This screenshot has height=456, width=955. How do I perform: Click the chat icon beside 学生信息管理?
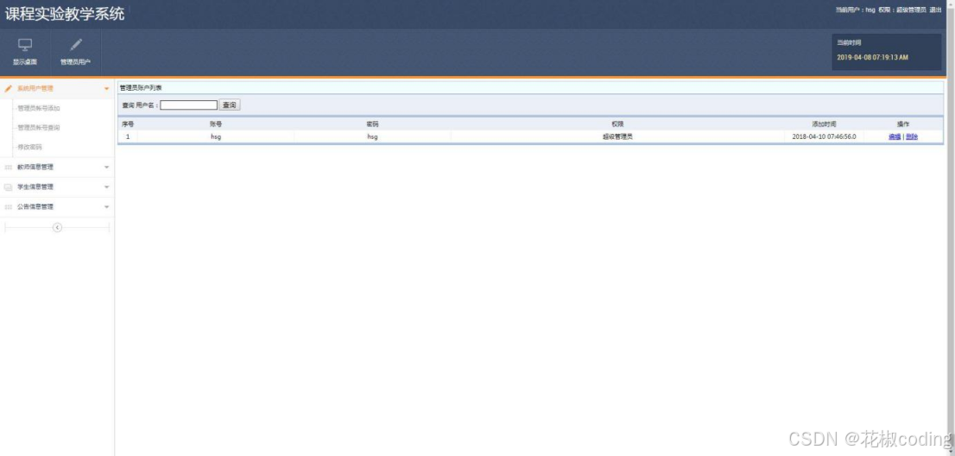click(x=9, y=187)
